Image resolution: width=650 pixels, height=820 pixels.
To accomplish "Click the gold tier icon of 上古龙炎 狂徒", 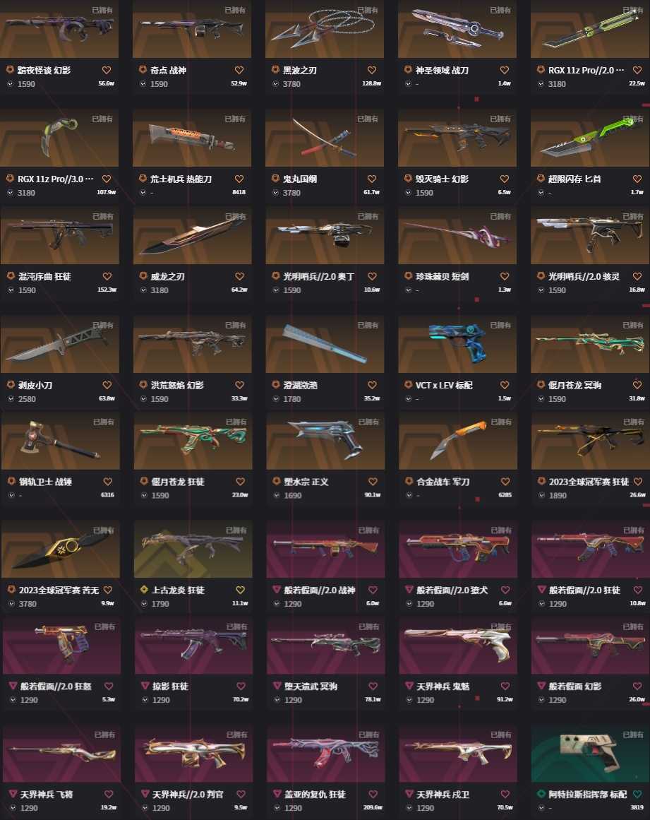I will [144, 589].
